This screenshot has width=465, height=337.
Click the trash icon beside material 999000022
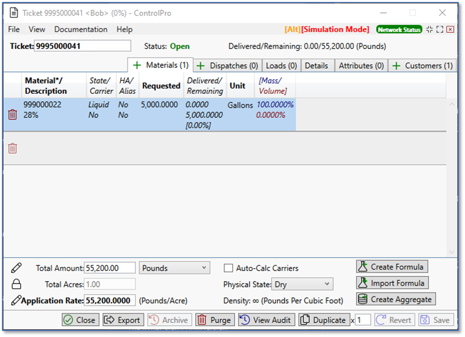click(x=13, y=115)
